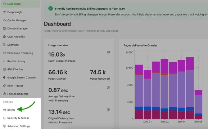Click the CDN Analytics globe icon
This screenshot has width=208, height=129.
click(x=4, y=37)
